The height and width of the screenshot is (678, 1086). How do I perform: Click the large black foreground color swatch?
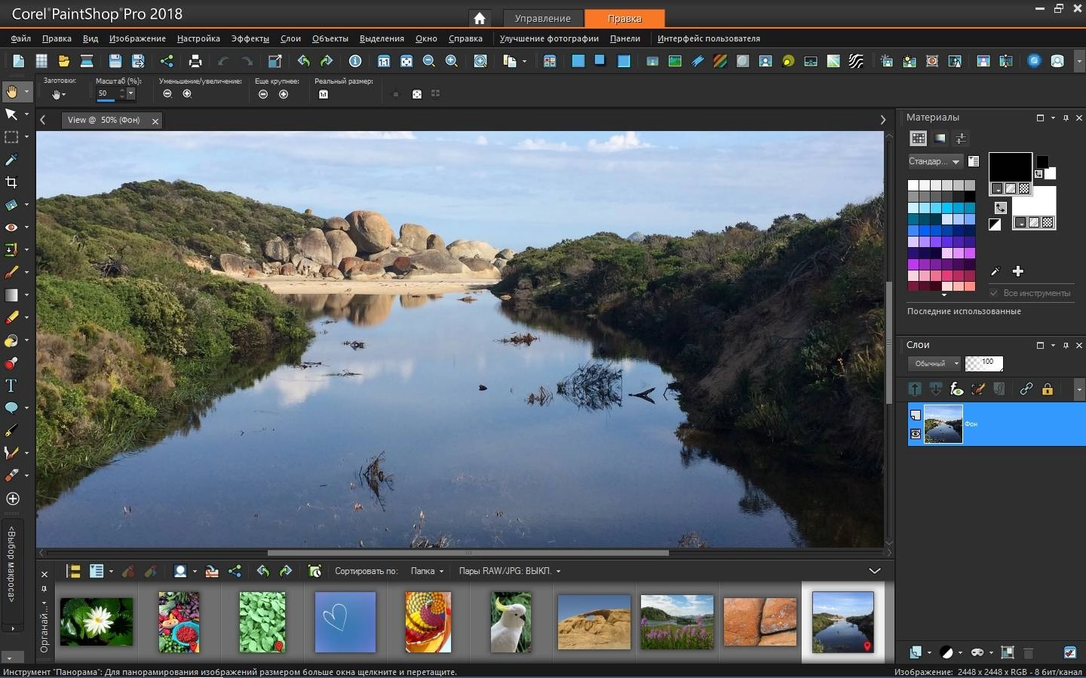coord(1010,166)
